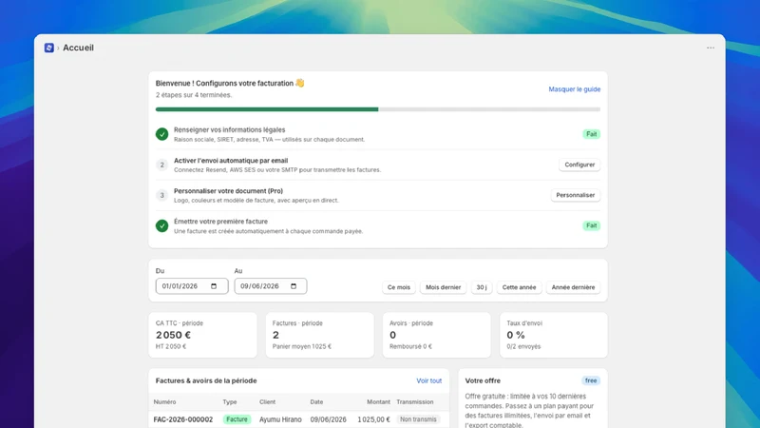Select the 30 j period filter

[482, 287]
